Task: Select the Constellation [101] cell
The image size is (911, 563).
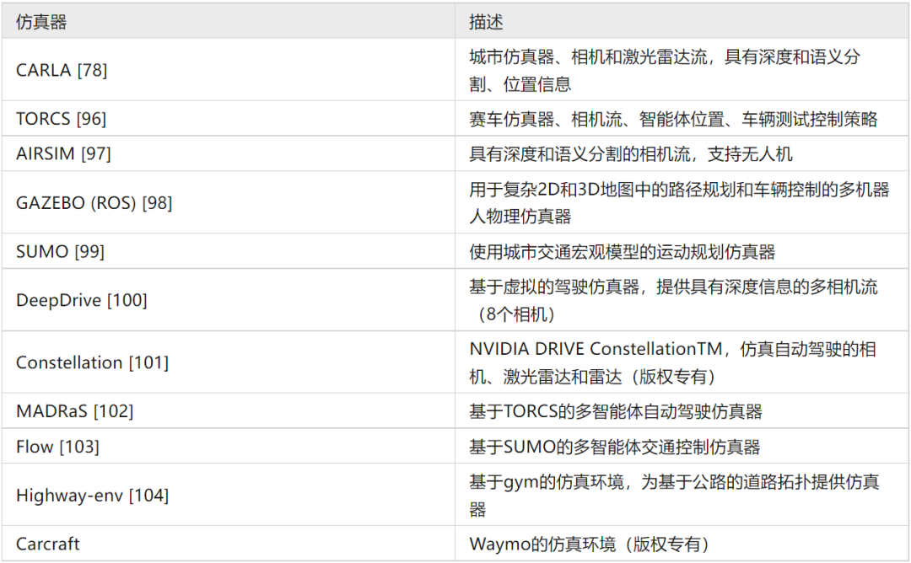Action: 229,362
